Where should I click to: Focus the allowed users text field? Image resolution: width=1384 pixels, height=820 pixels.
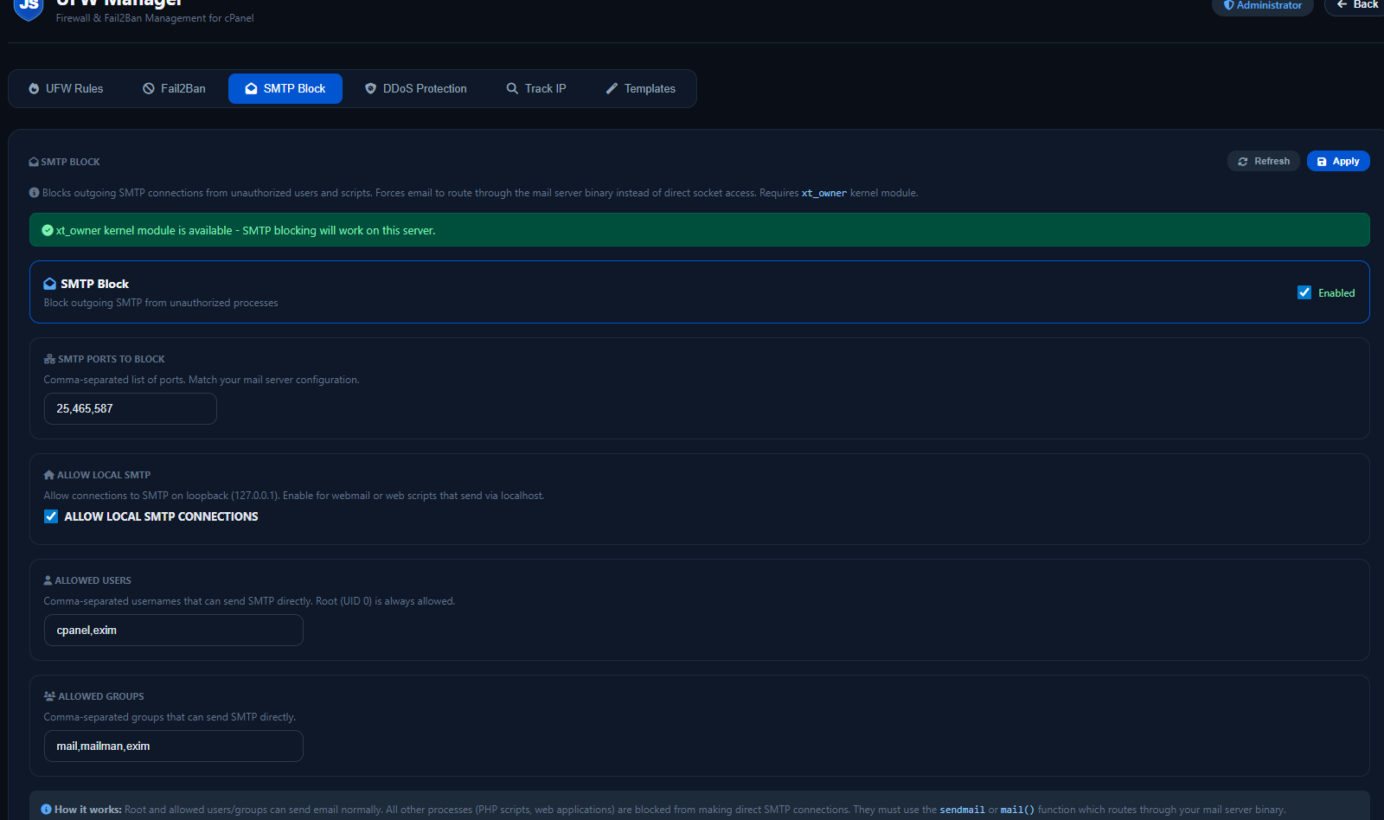173,630
